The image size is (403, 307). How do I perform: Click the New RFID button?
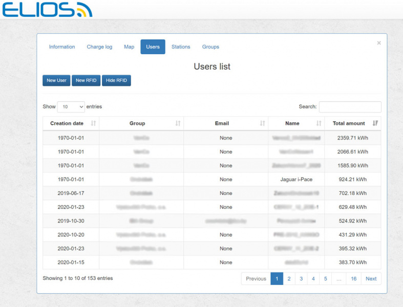coord(86,80)
